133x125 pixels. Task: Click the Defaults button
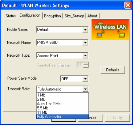[113, 70]
